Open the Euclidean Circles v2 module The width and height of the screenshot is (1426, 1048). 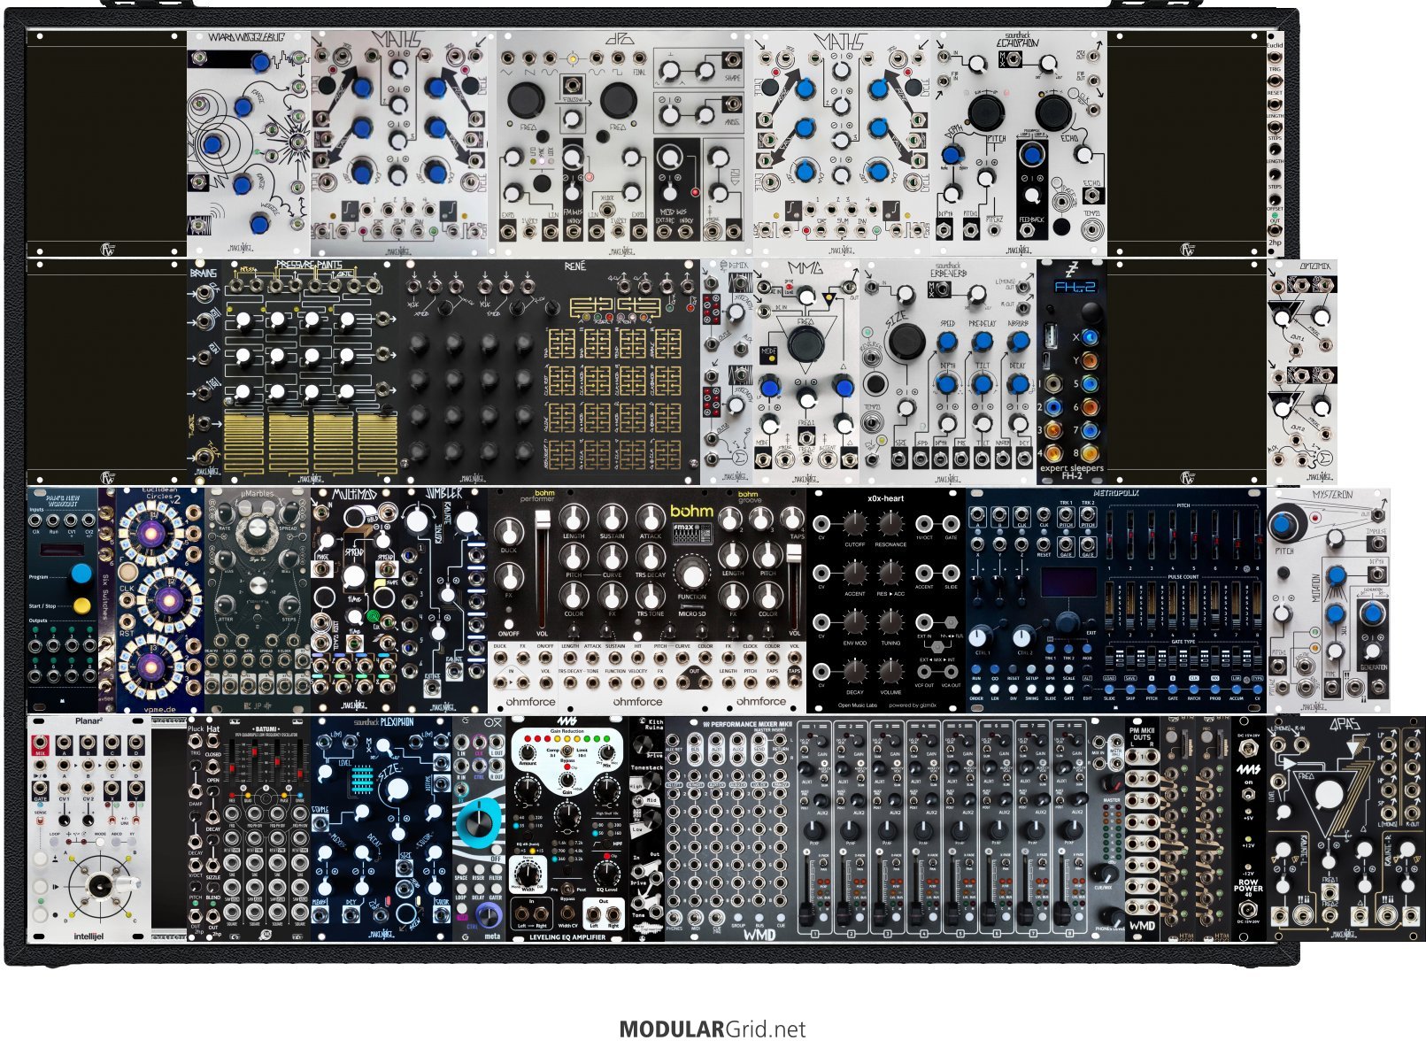(x=160, y=600)
